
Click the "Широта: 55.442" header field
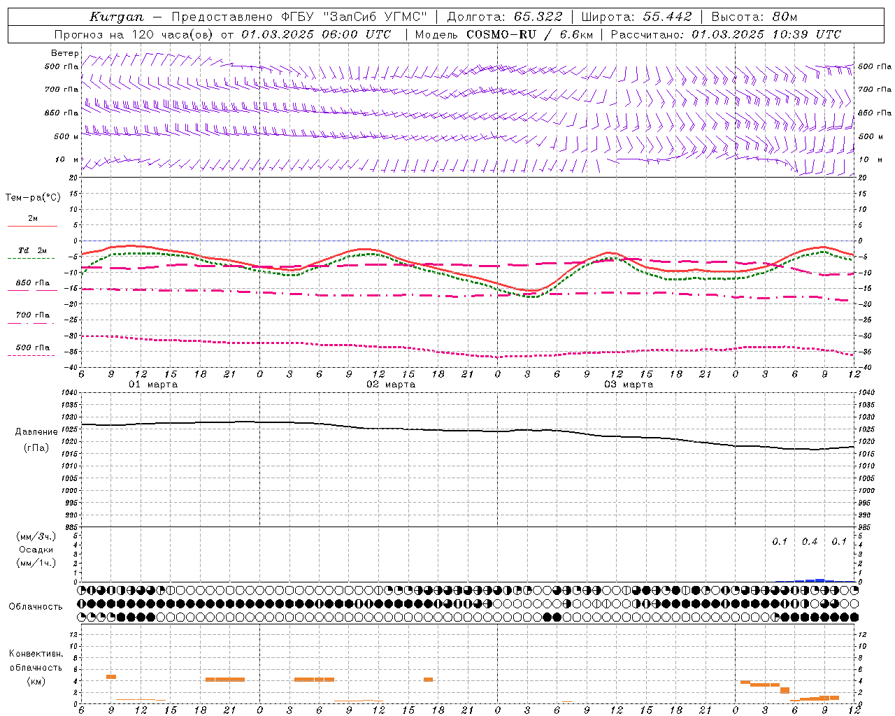click(637, 17)
